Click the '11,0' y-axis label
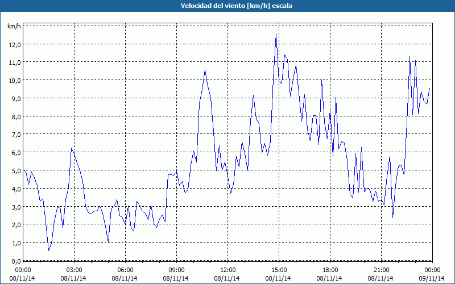455x284 pixels. (15, 62)
